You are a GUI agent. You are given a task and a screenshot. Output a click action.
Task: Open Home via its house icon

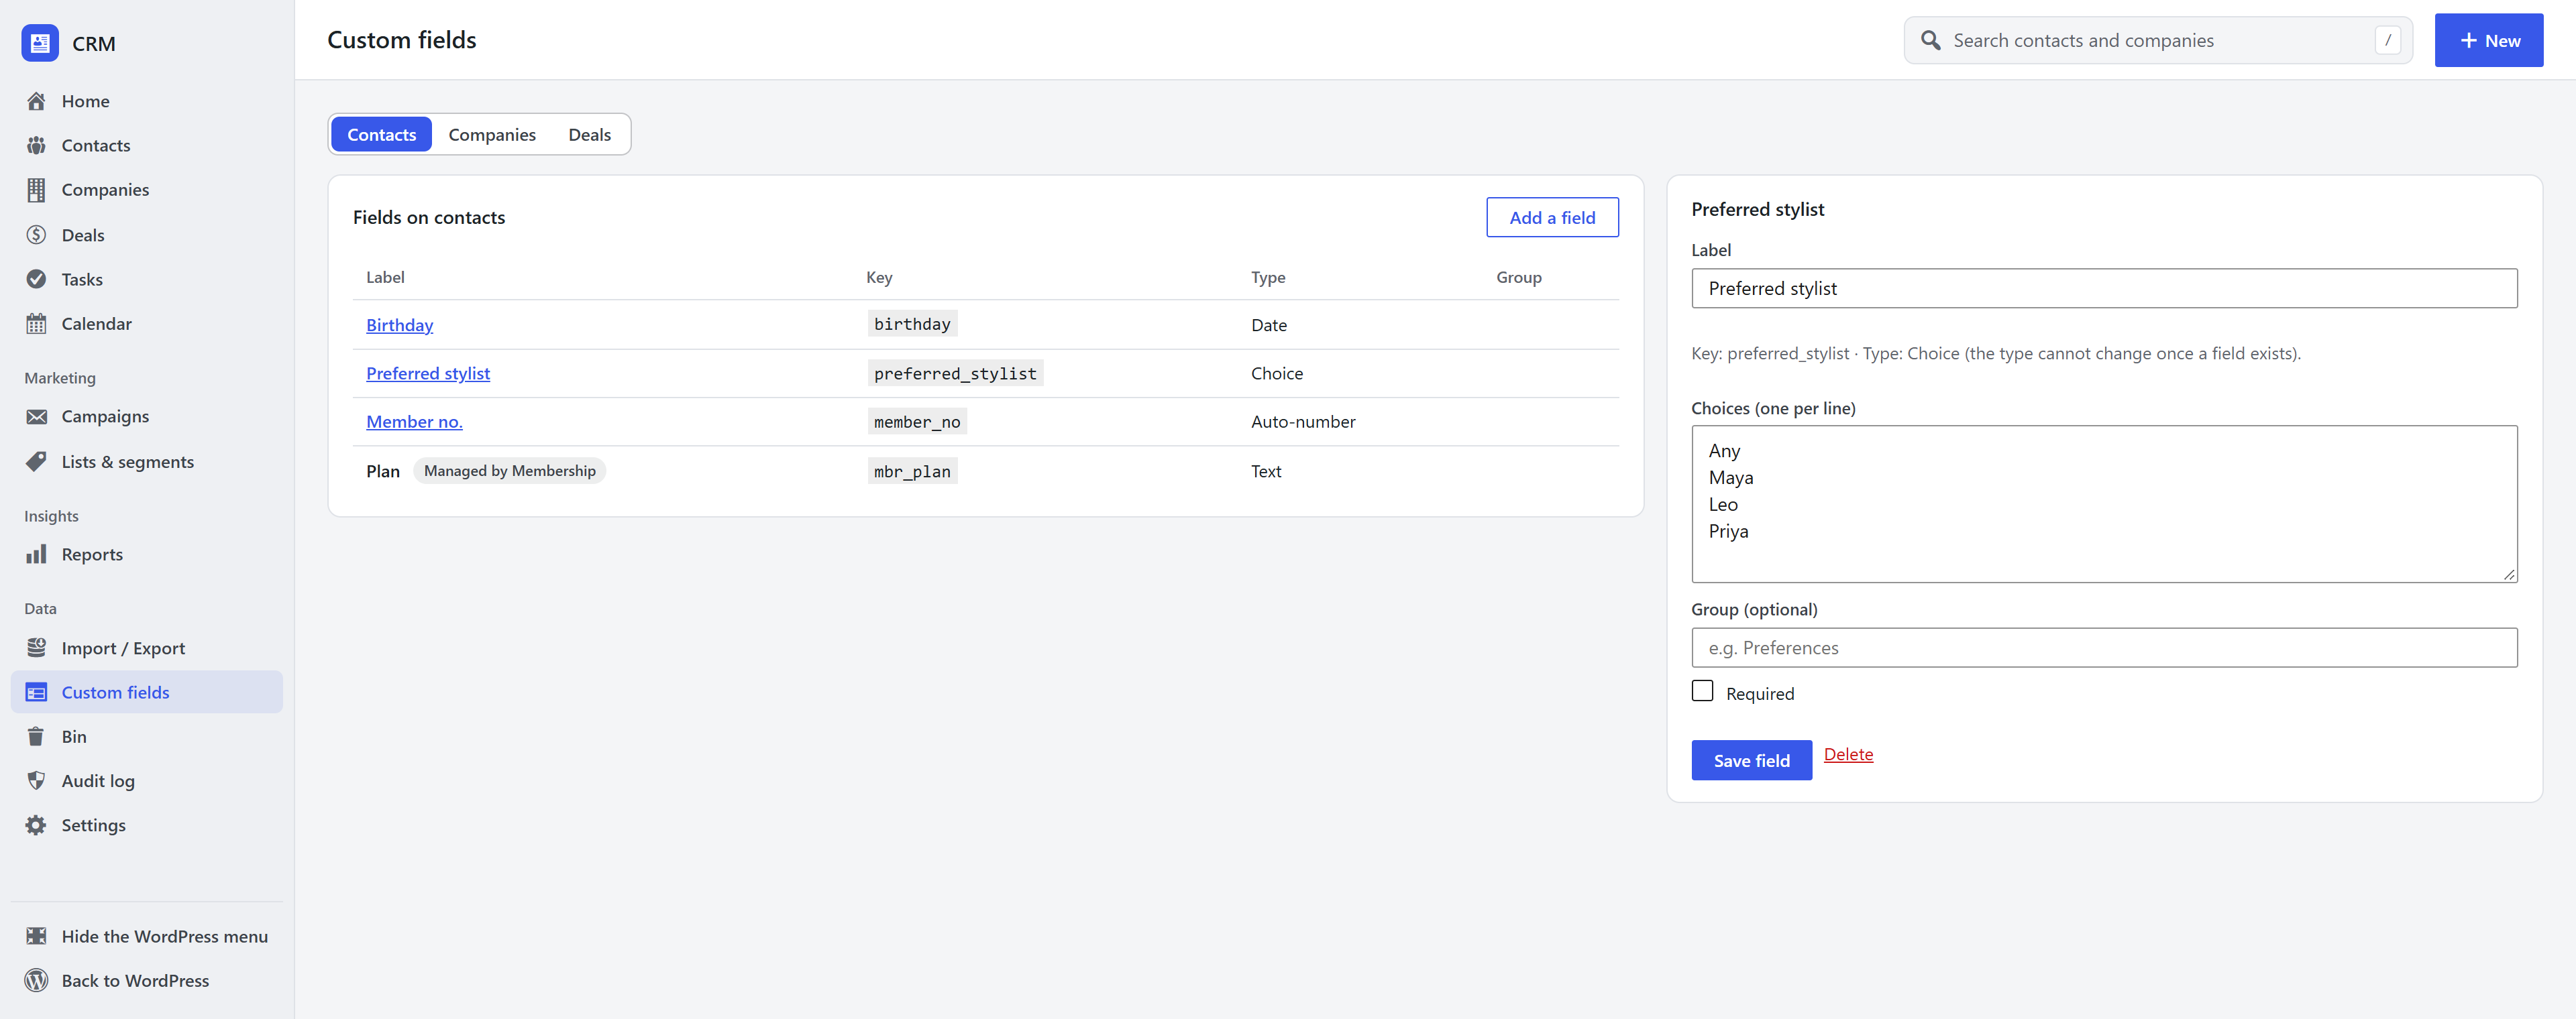coord(36,101)
